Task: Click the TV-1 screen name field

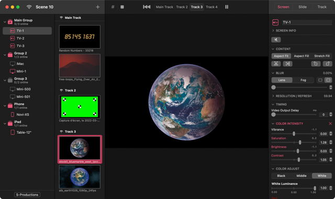Action: (x=307, y=22)
